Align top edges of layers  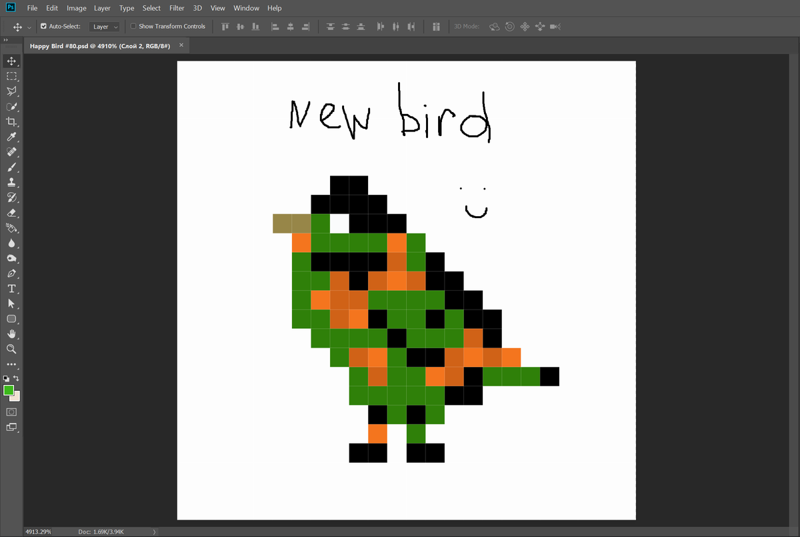225,27
